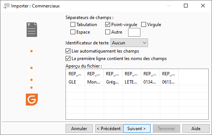The height and width of the screenshot is (135, 212).
Task: Enable the Tabulation separator checkbox
Action: [73, 25]
